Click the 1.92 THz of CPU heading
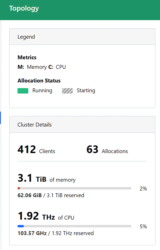The image size is (160, 250). coord(46,216)
